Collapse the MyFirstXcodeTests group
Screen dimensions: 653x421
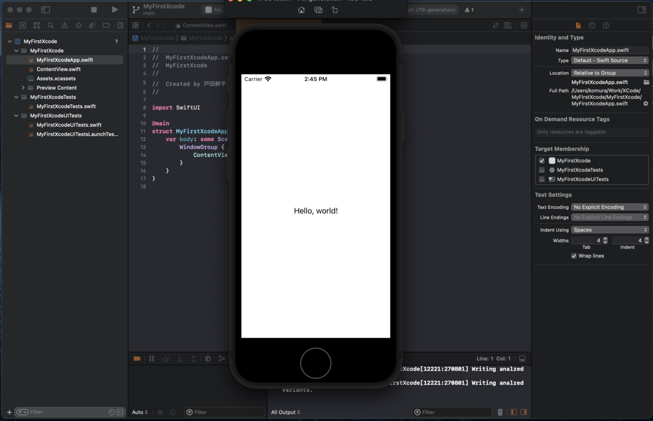coord(16,97)
